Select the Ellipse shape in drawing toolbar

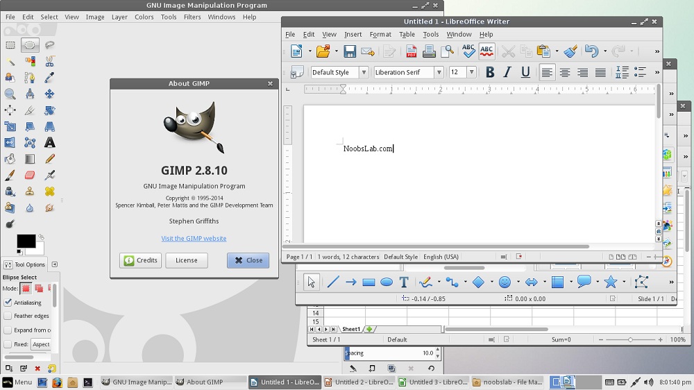[387, 282]
